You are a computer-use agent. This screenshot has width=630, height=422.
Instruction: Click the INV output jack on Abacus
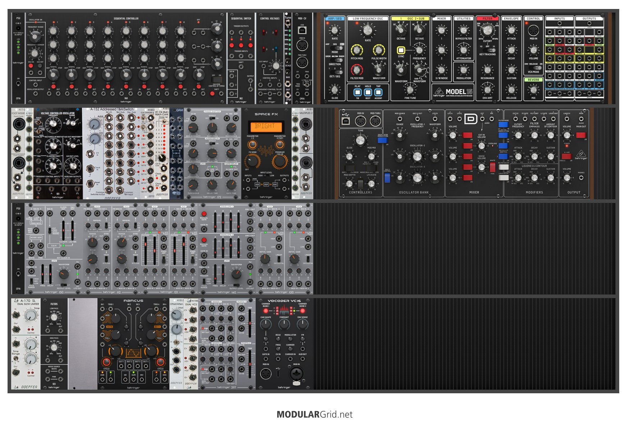pyautogui.click(x=142, y=380)
